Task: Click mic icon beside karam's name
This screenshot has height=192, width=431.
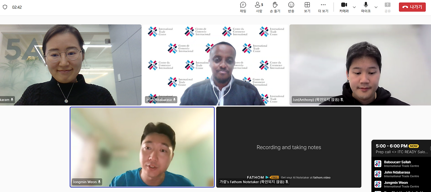Action: [12, 100]
